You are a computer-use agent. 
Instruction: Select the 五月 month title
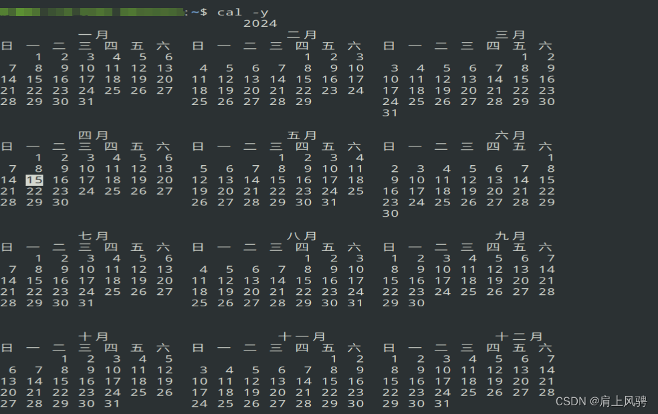point(302,135)
